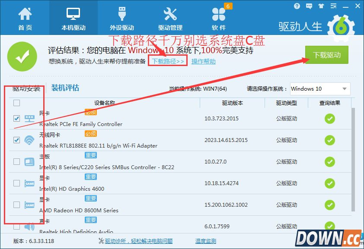Click the help question mark icon
Viewport: 364px width, 249px height.
[297, 6]
